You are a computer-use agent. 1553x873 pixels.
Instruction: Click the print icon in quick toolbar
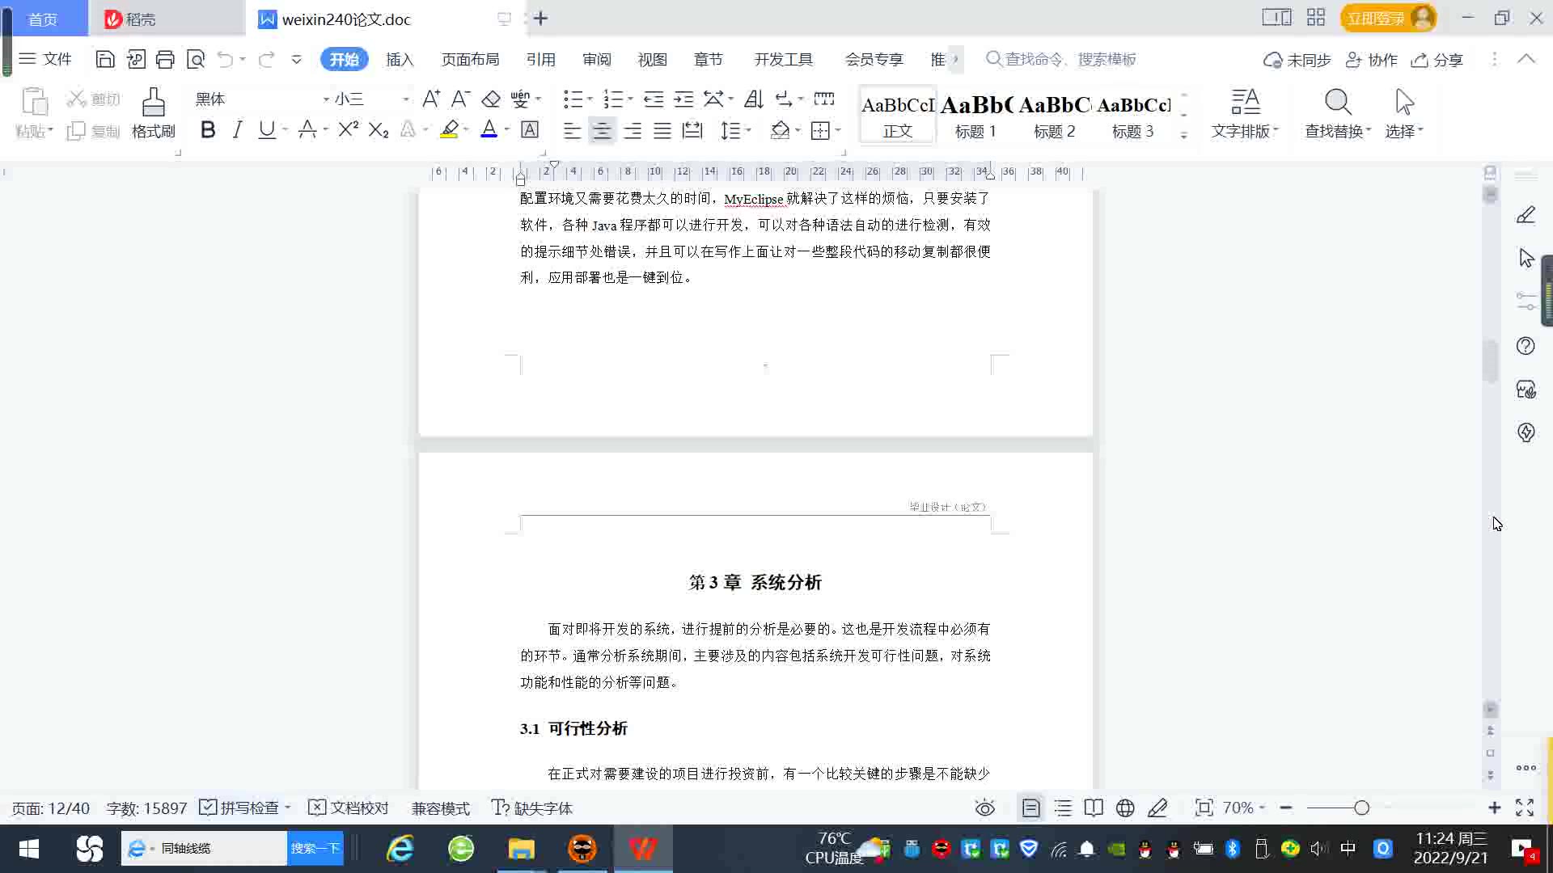click(165, 59)
